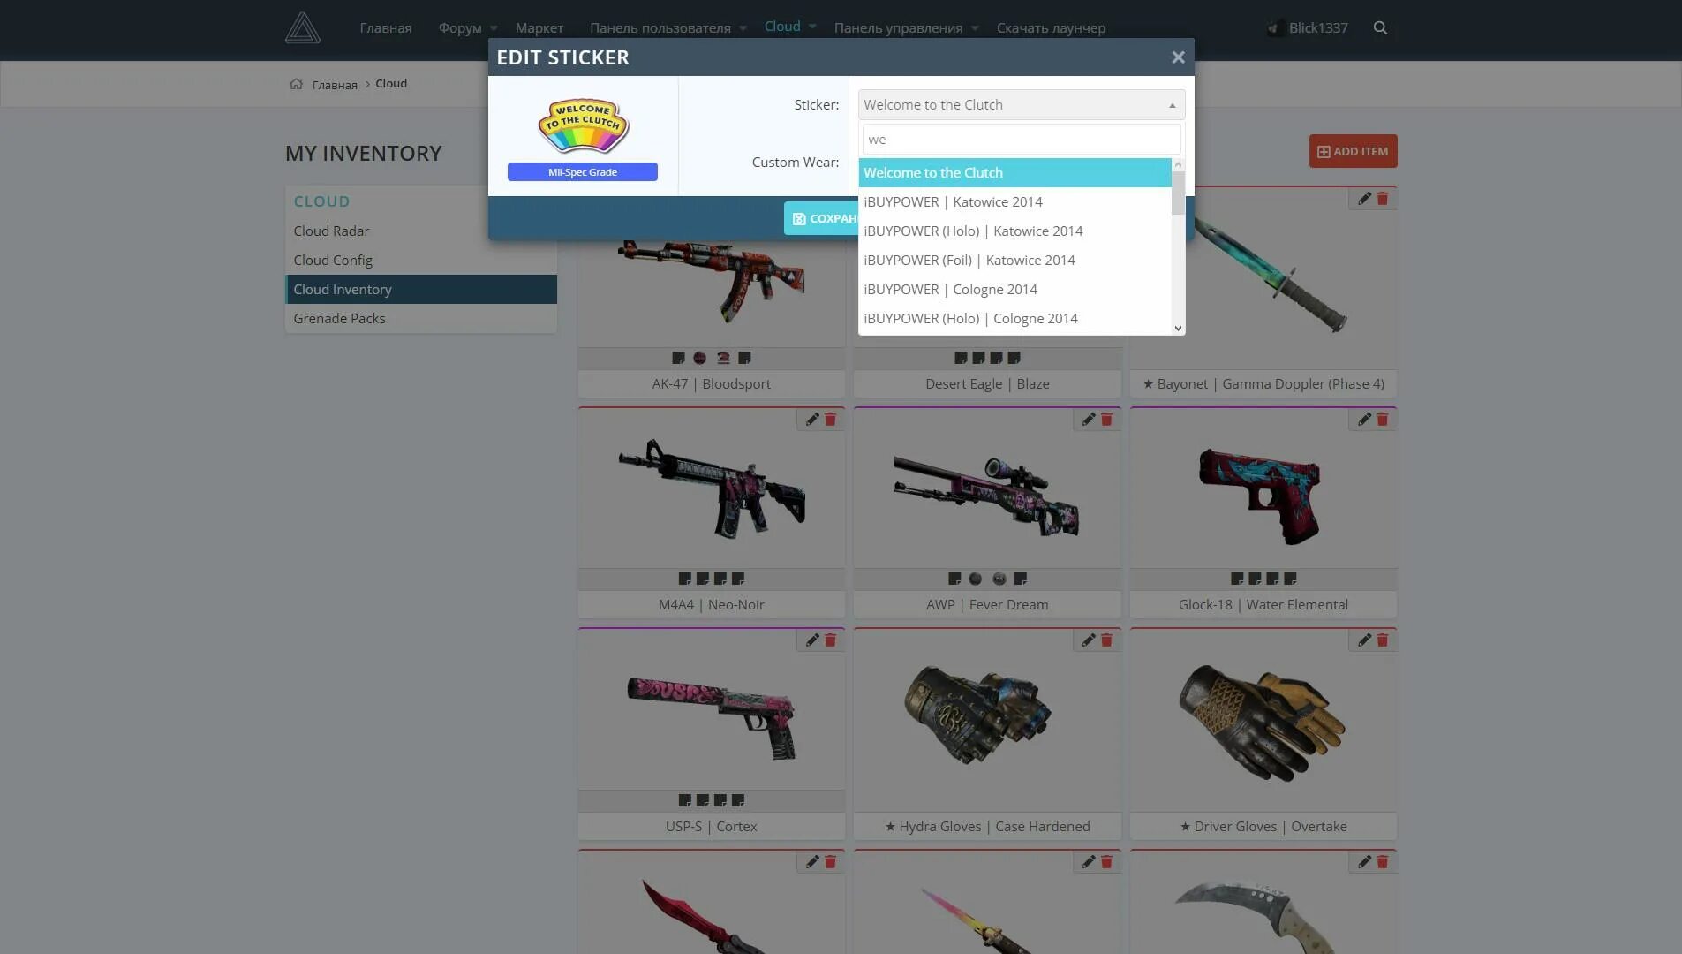
Task: Select iBUYPOWER (Holo) | Cologne 2014 option
Action: [1014, 319]
